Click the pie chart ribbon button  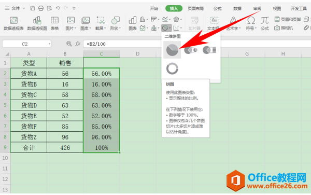[166, 28]
